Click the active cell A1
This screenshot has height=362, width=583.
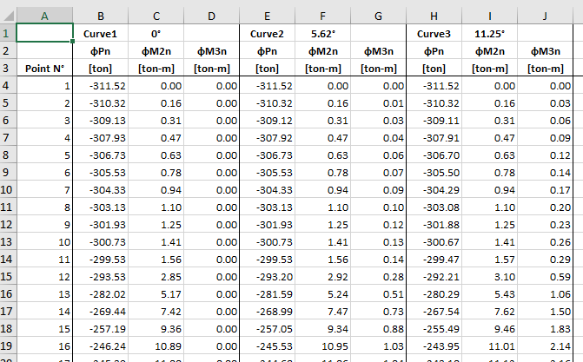coord(44,33)
